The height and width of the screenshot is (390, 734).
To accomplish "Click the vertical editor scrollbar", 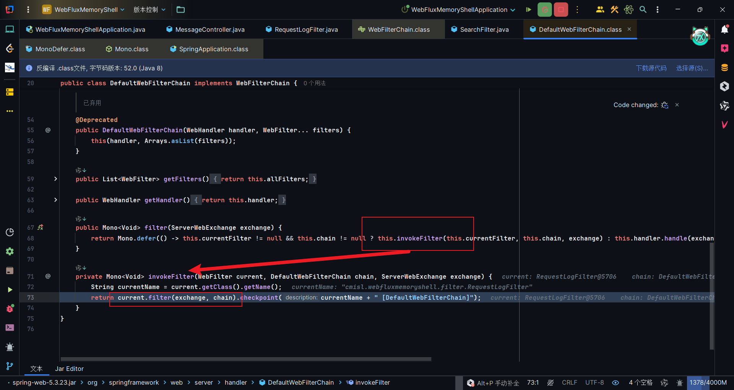I will (x=712, y=295).
